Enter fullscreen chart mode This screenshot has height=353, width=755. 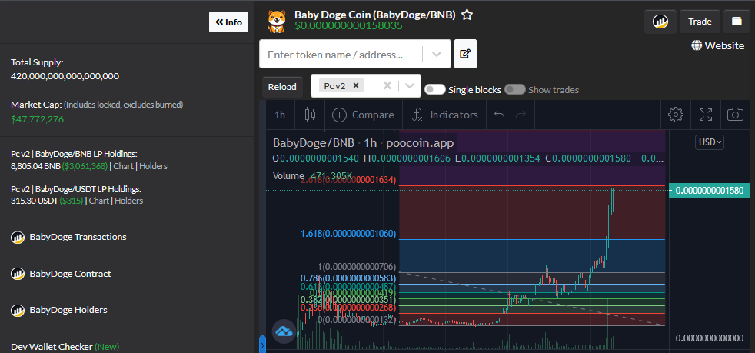click(x=706, y=115)
